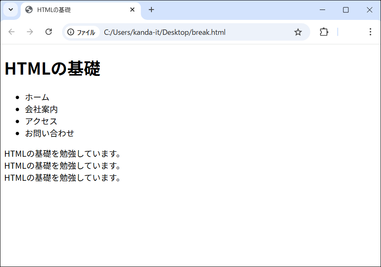Maximize the Chrome window
Viewport: 381px width, 267px height.
click(346, 10)
